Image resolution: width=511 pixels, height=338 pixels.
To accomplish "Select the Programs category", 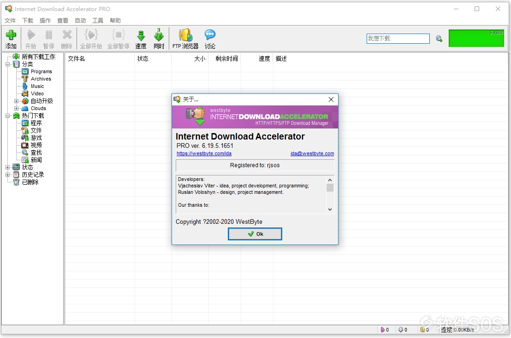I will pyautogui.click(x=42, y=71).
